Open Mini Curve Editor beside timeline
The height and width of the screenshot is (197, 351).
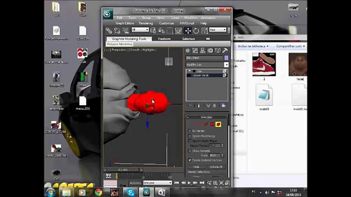pos(109,176)
